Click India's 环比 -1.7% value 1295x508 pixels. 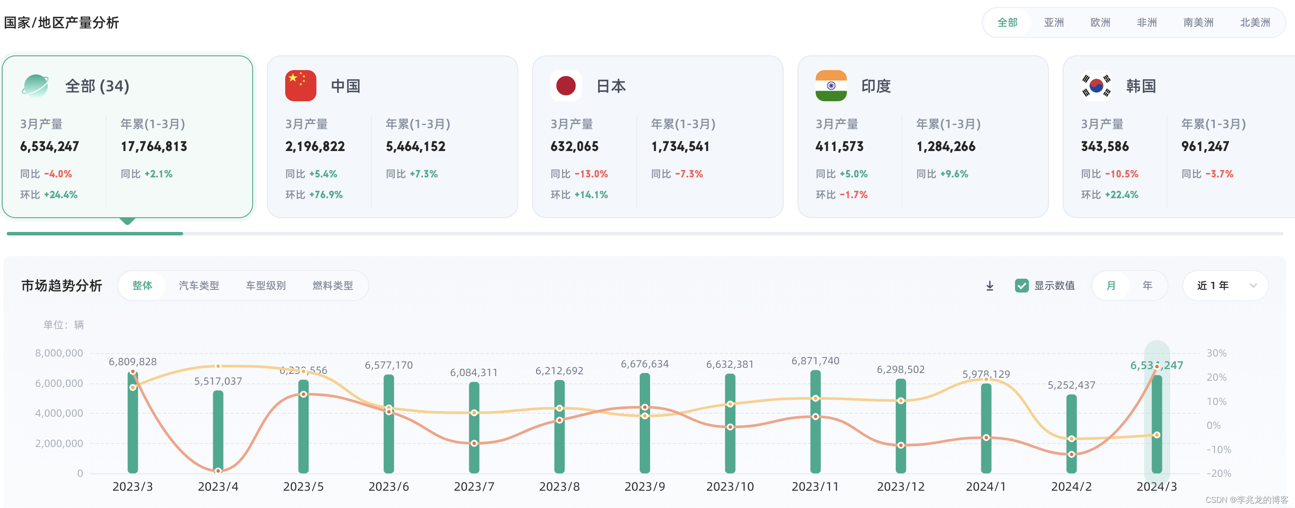854,195
